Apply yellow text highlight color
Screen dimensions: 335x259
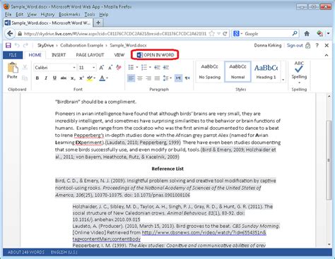90,78
